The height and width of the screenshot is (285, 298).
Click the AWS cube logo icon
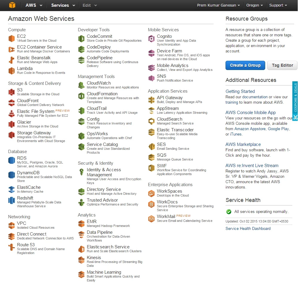coord(12,5)
